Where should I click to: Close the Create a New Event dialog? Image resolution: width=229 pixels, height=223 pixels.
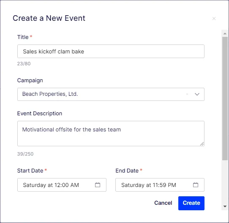(x=214, y=19)
